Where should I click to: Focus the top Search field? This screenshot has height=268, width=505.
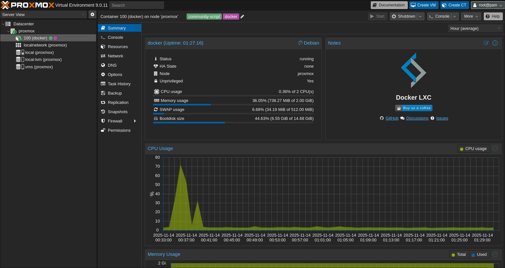point(137,5)
